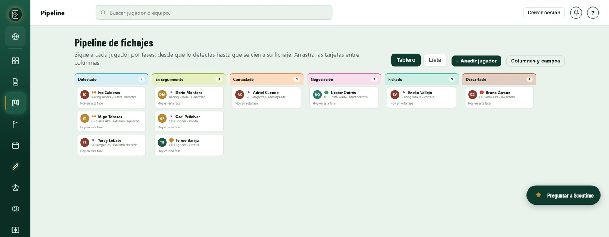Click red check icon beside Bruno Zarauz
The image size is (609, 237).
[481, 93]
